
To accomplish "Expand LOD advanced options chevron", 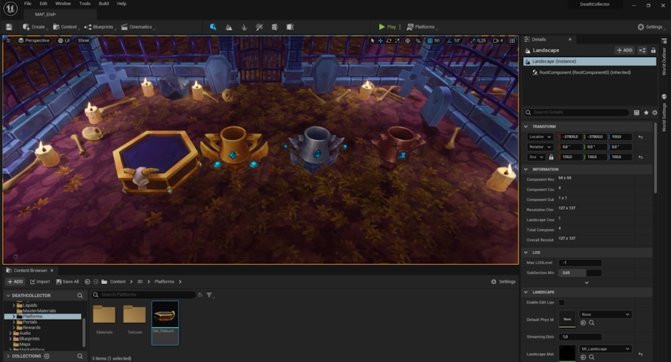I will (586, 283).
